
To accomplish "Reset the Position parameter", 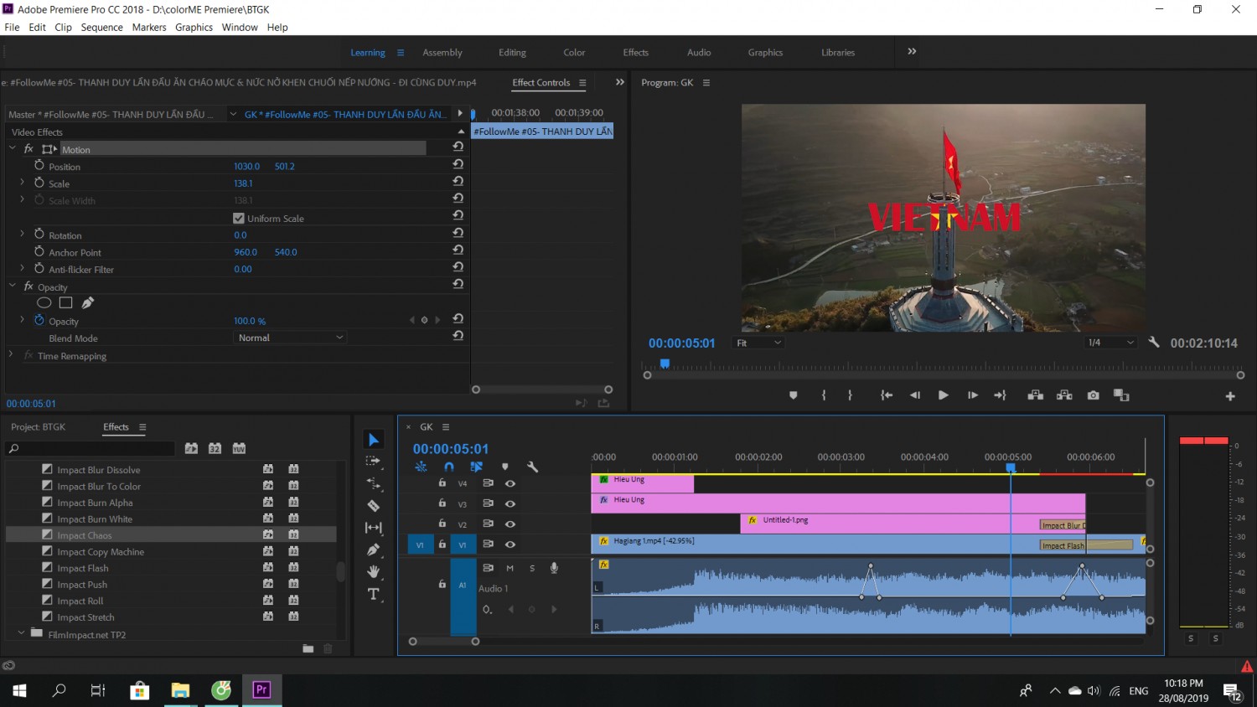I will click(x=458, y=164).
